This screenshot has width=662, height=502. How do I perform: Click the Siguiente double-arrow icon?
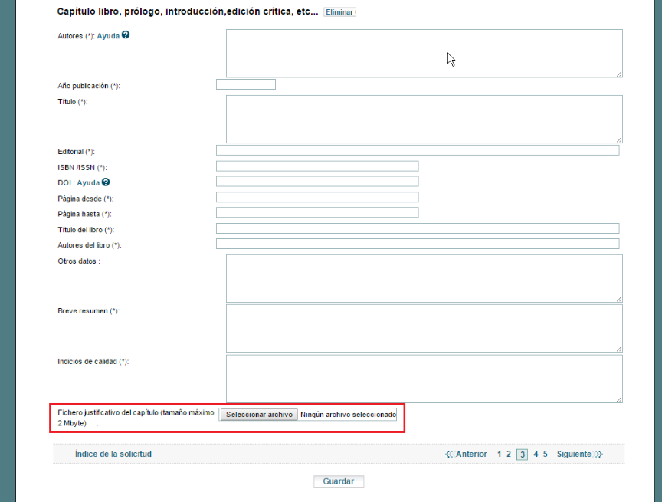tap(599, 454)
